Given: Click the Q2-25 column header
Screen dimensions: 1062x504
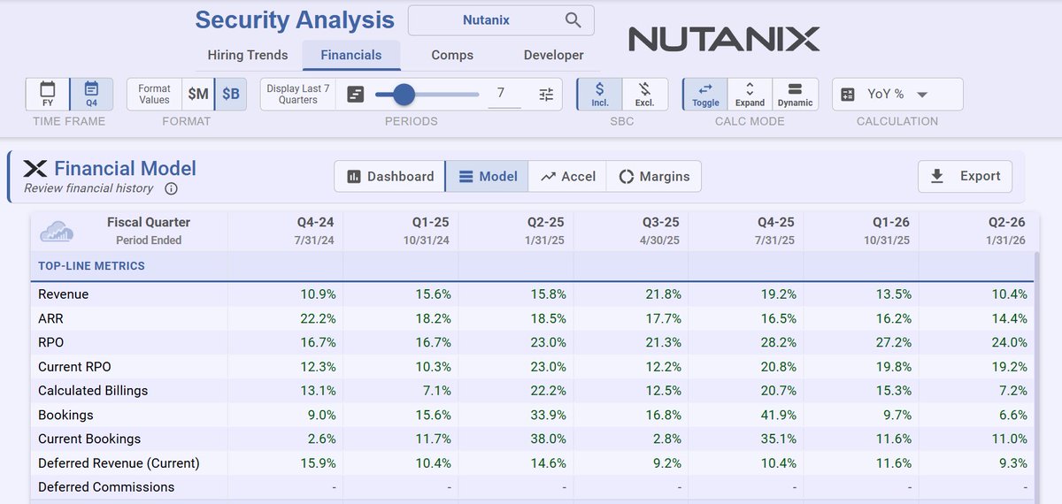Looking at the screenshot, I should pos(516,230).
